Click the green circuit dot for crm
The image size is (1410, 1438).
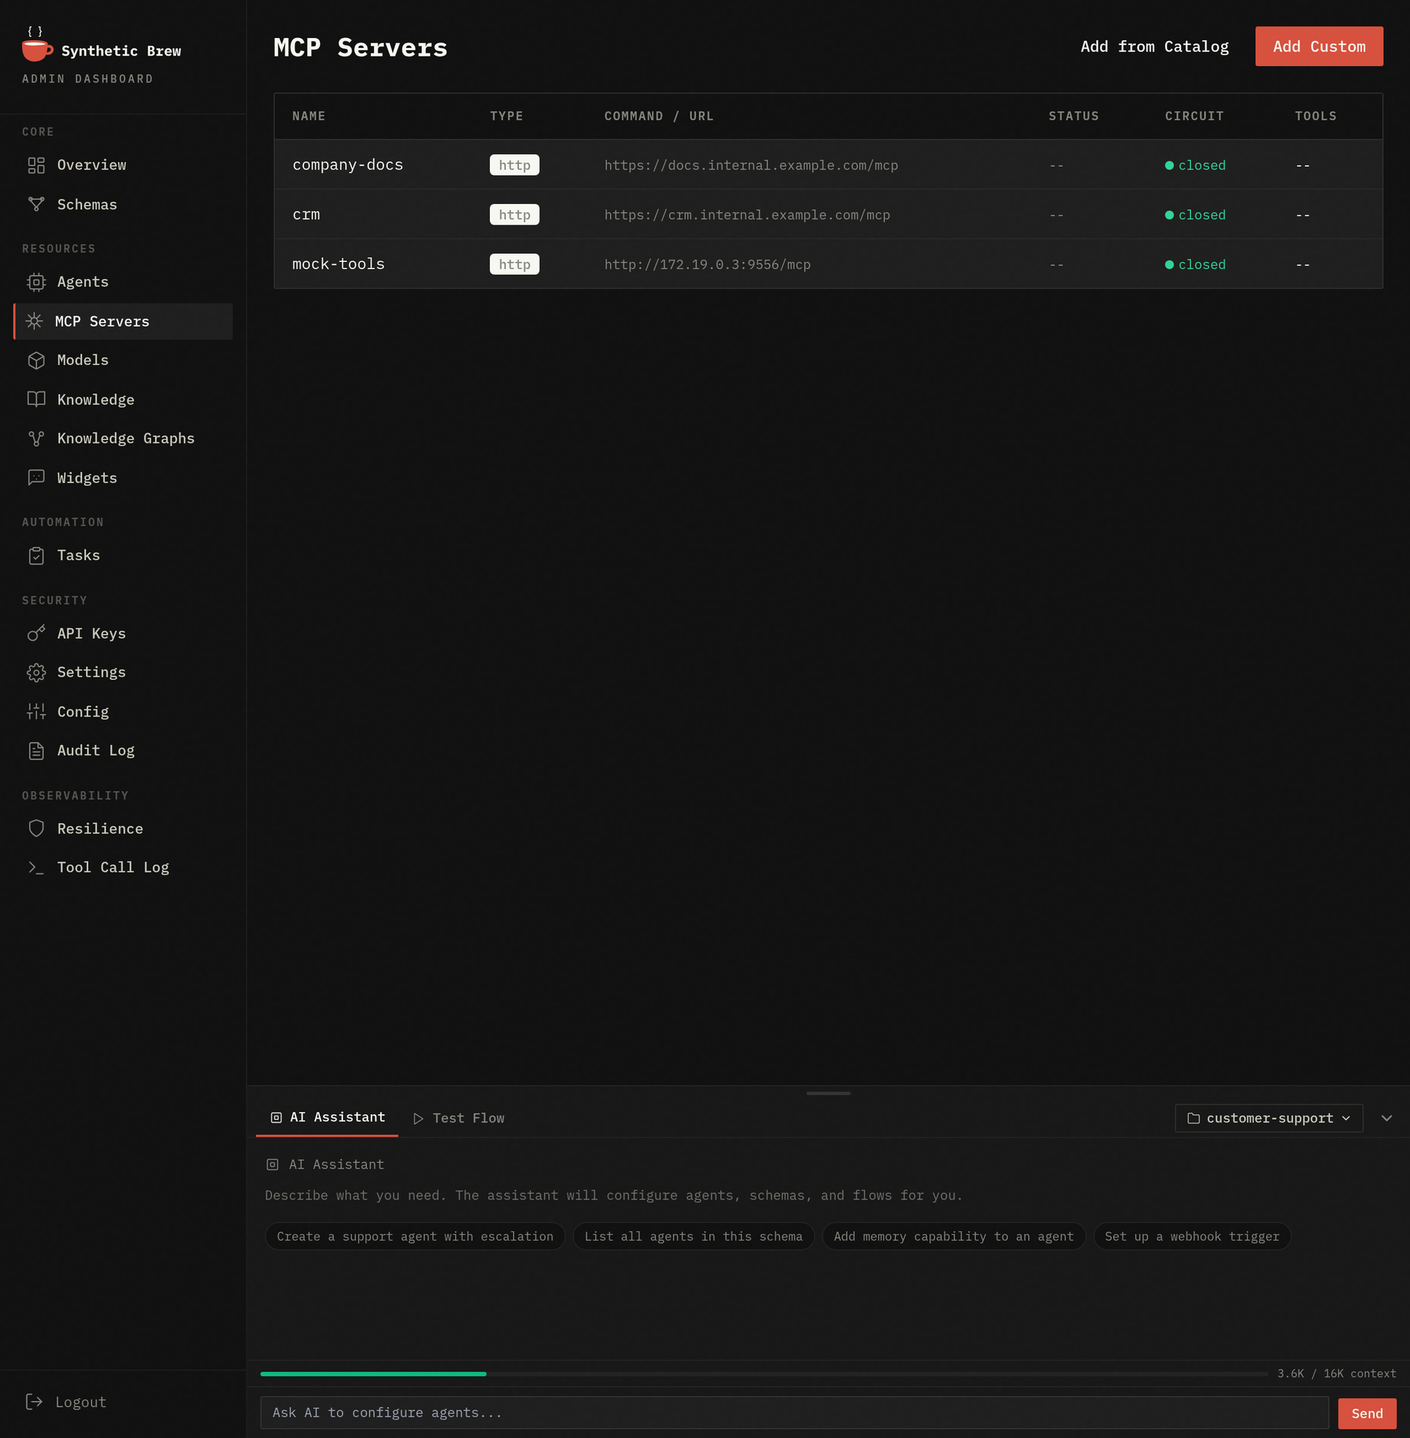[x=1169, y=214]
